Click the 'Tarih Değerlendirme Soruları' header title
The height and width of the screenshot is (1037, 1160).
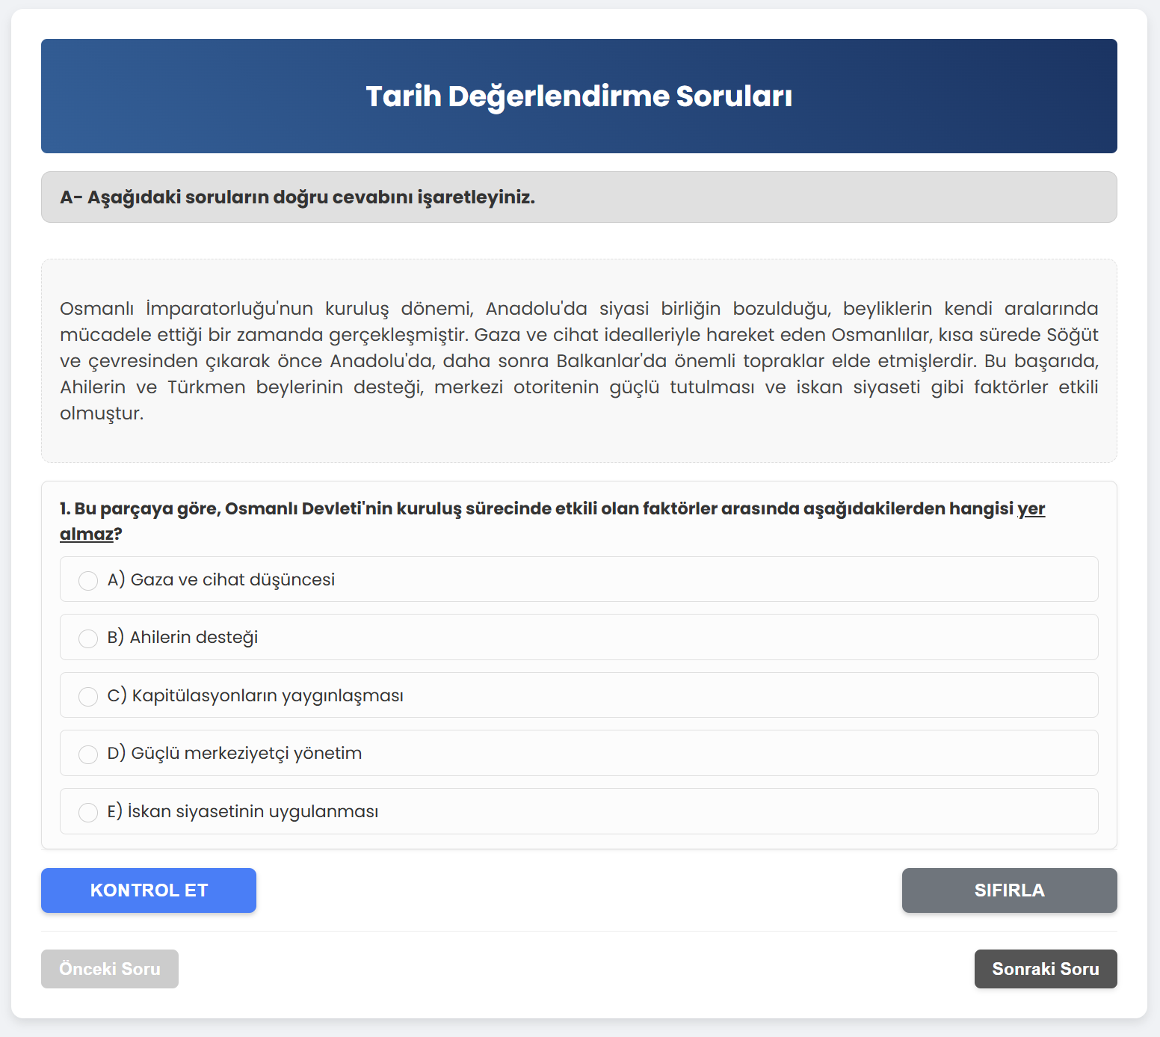point(579,96)
